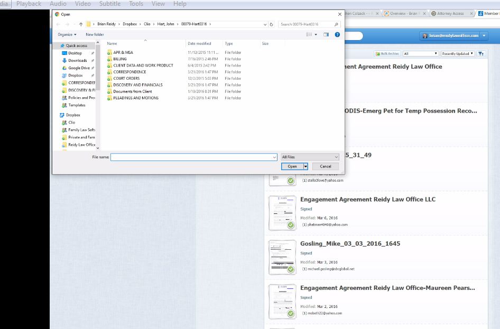This screenshot has width=500, height=329.
Task: Select the PLEADINGS AND MOTIONS folder
Action: [x=135, y=98]
